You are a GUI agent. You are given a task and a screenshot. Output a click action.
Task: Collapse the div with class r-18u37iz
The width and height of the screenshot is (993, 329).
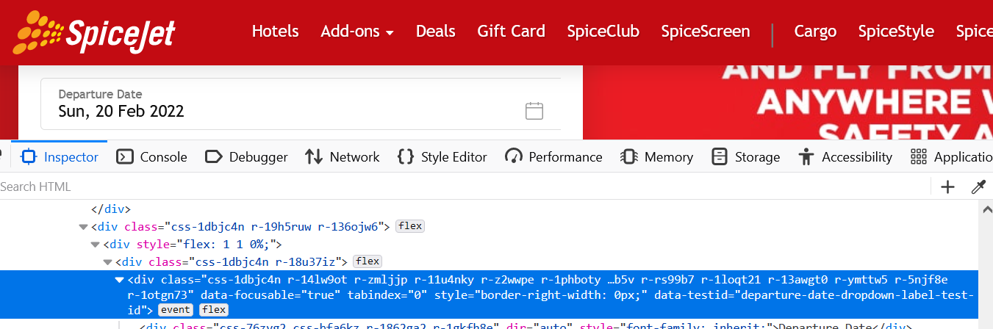pyautogui.click(x=107, y=262)
